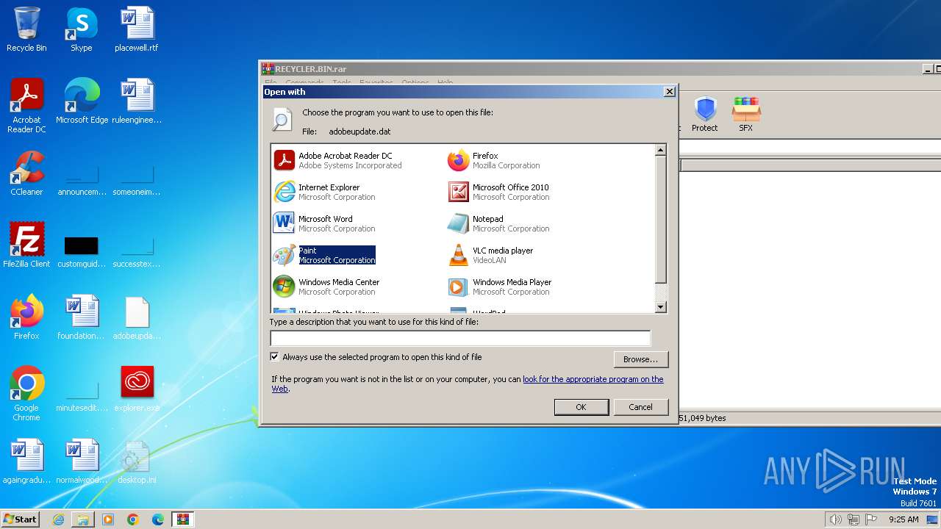Select the adobeupda... file on the desktop
Image resolution: width=941 pixels, height=529 pixels.
click(x=137, y=317)
